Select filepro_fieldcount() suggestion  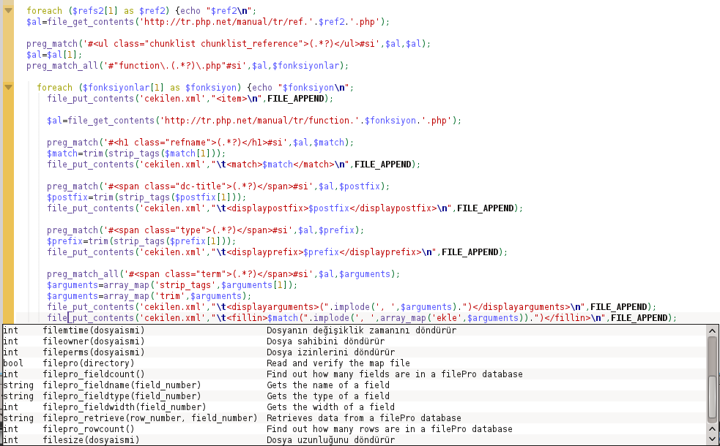pyautogui.click(x=354, y=374)
